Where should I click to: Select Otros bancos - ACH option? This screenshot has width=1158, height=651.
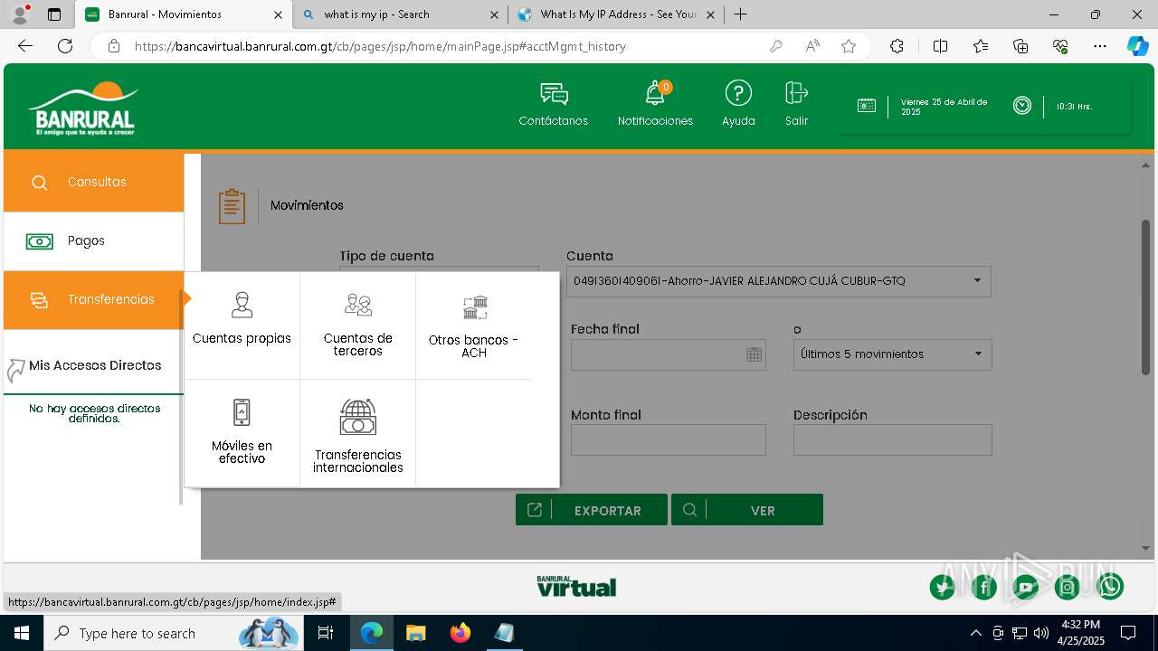tap(474, 326)
